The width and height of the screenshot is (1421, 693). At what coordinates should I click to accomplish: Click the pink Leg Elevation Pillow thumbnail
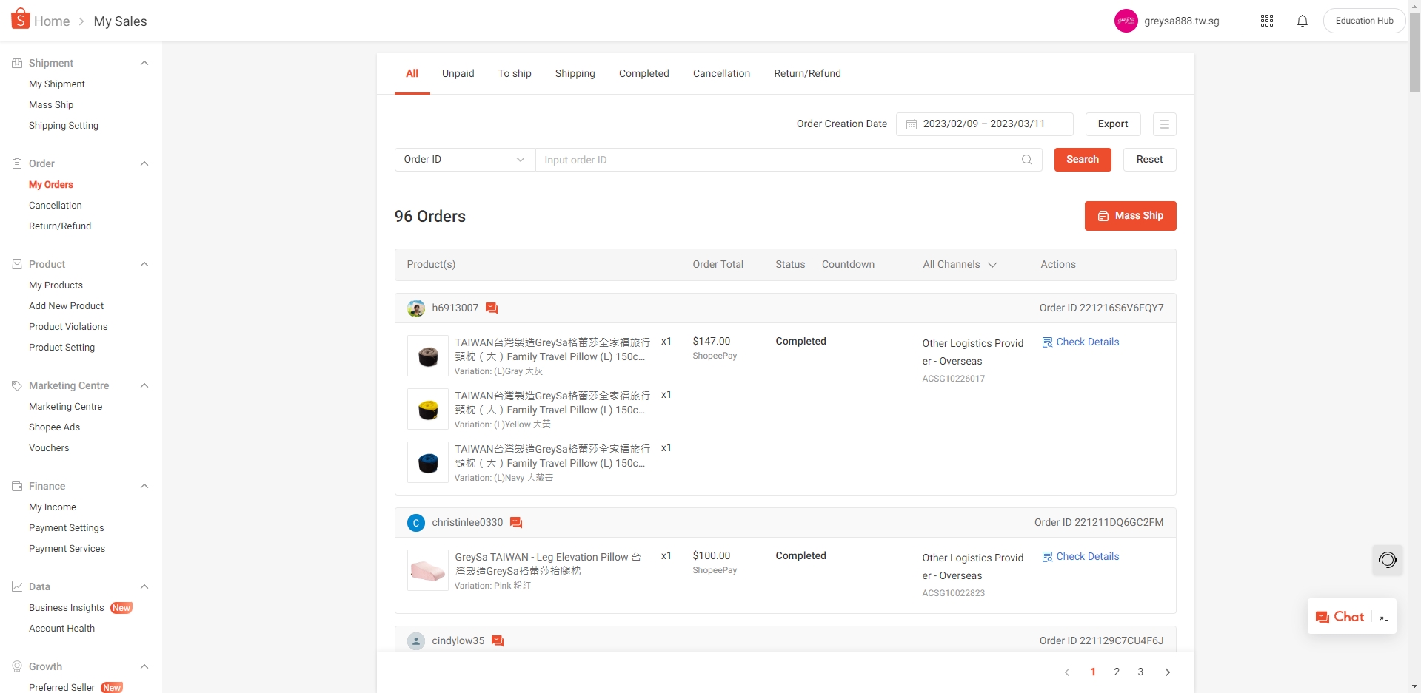428,570
